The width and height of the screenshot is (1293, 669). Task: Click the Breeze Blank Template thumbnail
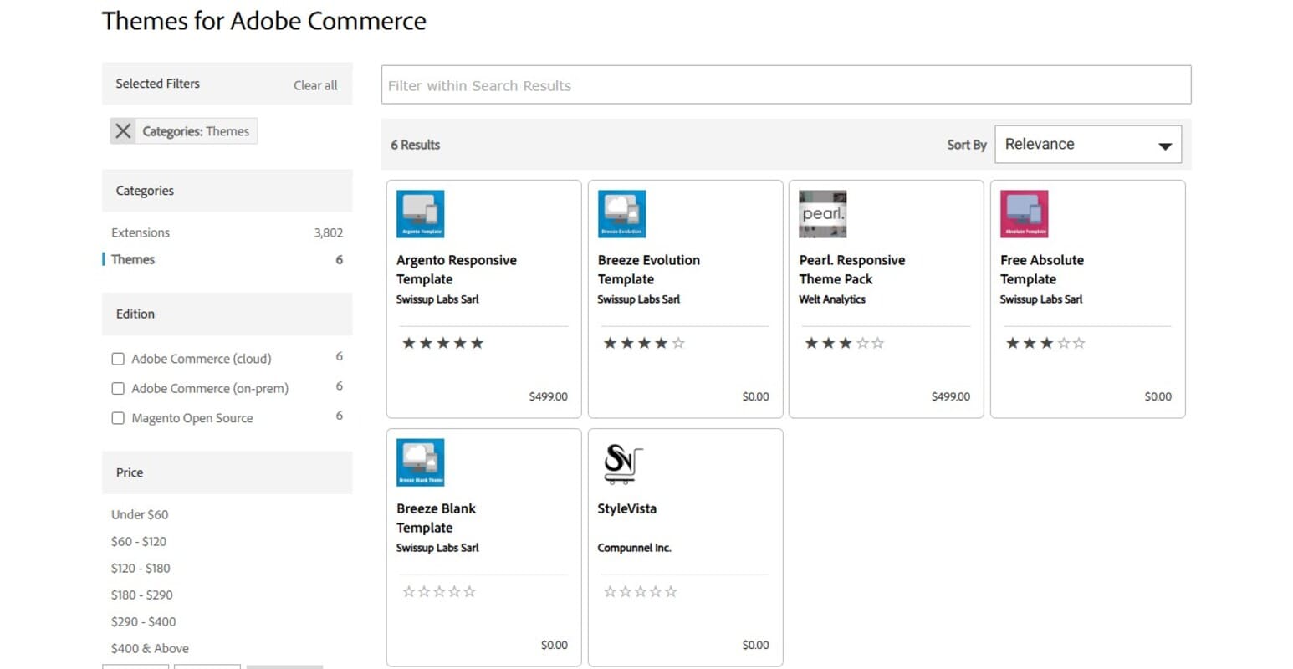[420, 462]
